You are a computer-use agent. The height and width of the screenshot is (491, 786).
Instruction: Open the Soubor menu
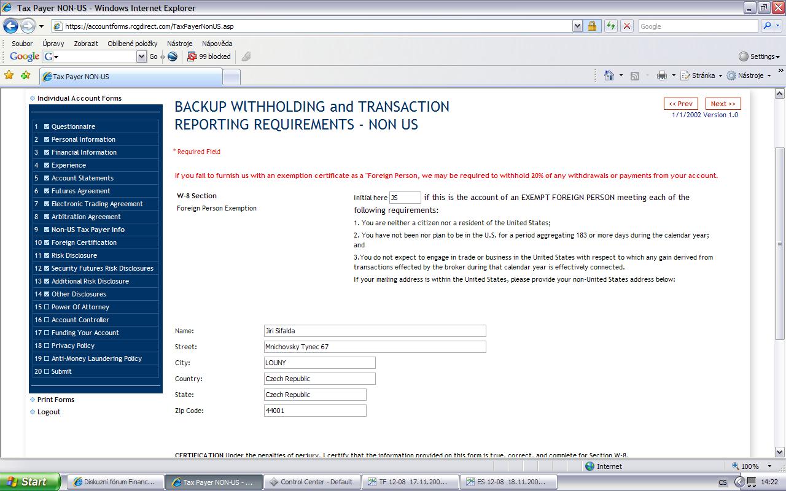(x=22, y=44)
